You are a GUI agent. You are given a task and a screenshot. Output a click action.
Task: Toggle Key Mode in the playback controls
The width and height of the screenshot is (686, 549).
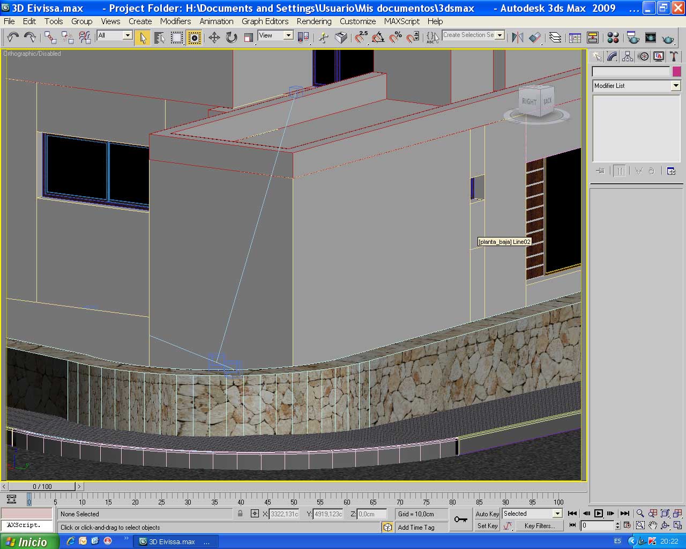click(573, 525)
